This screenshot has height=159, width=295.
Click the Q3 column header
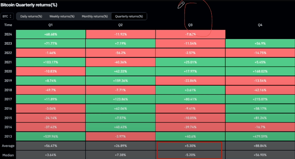190,25
